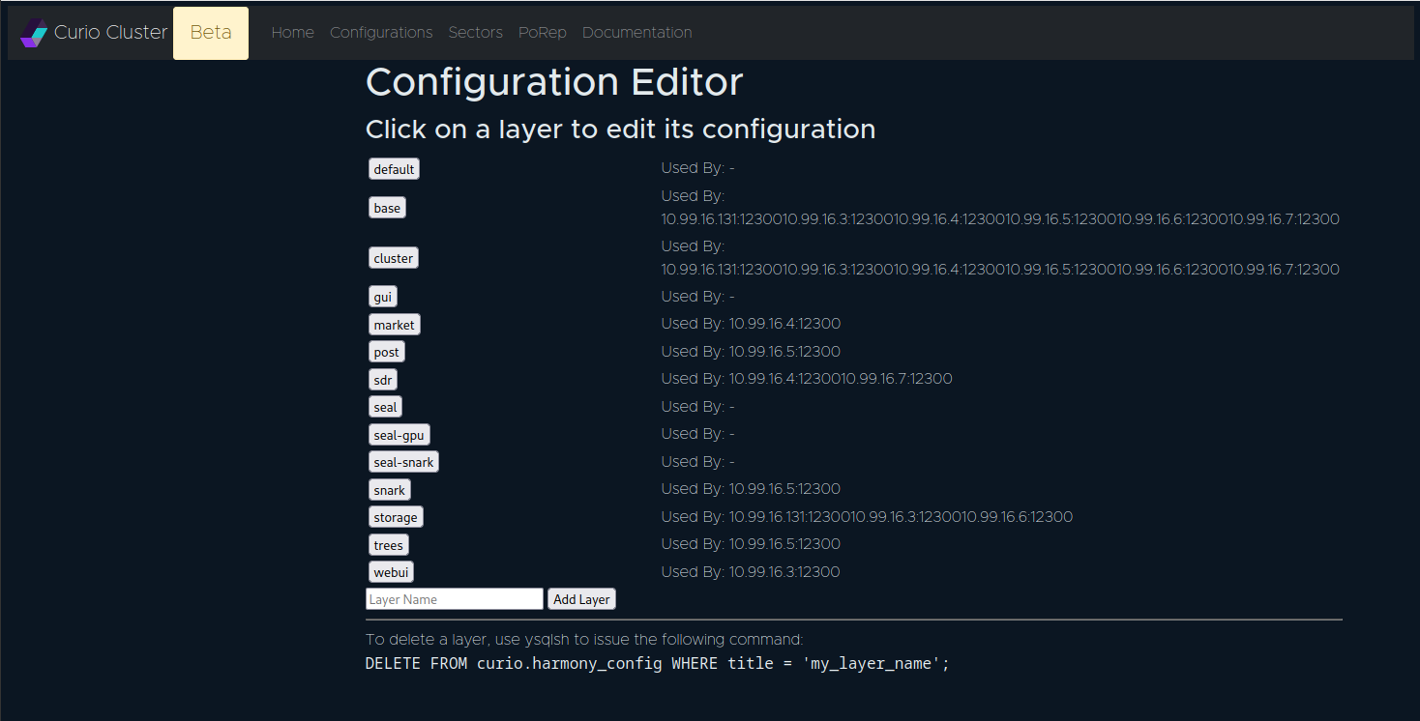Go to the Configurations page
Screen dimensions: 1420x721
(381, 33)
